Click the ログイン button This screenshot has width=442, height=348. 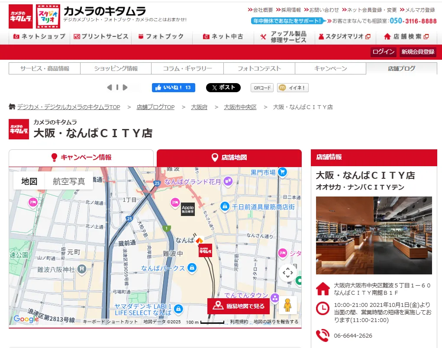tap(384, 52)
